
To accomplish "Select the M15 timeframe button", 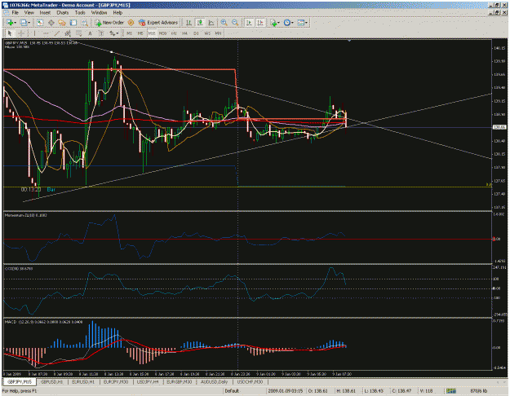I will [x=152, y=33].
